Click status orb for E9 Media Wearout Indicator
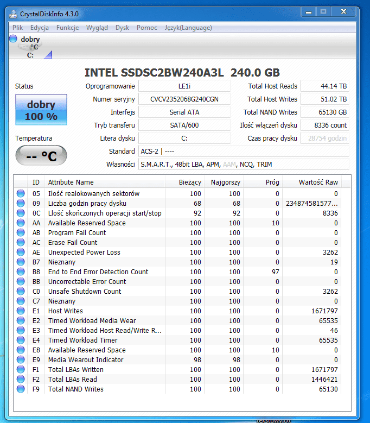 (x=21, y=359)
